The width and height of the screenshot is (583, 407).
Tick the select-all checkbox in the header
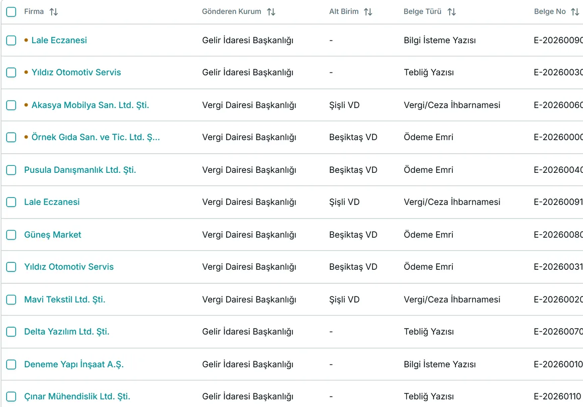tap(11, 12)
